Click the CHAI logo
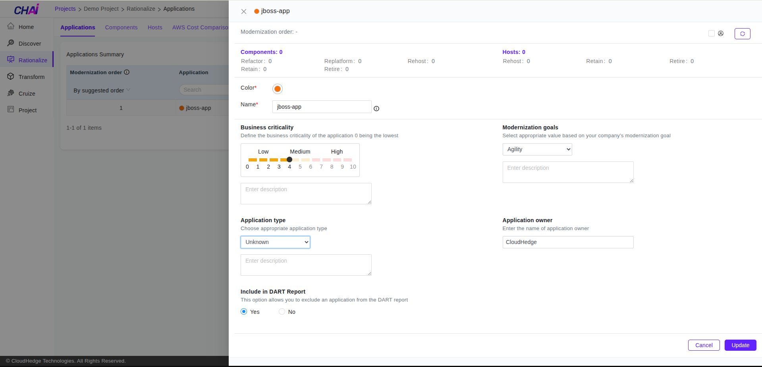The width and height of the screenshot is (762, 367). click(25, 8)
